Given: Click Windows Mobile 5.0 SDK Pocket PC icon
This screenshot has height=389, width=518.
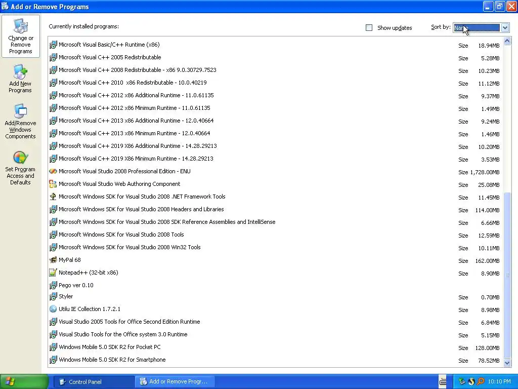Looking at the screenshot, I should (53, 347).
